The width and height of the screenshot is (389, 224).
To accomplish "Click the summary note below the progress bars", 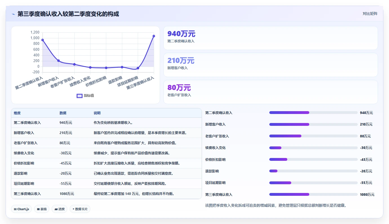I will [276, 205].
